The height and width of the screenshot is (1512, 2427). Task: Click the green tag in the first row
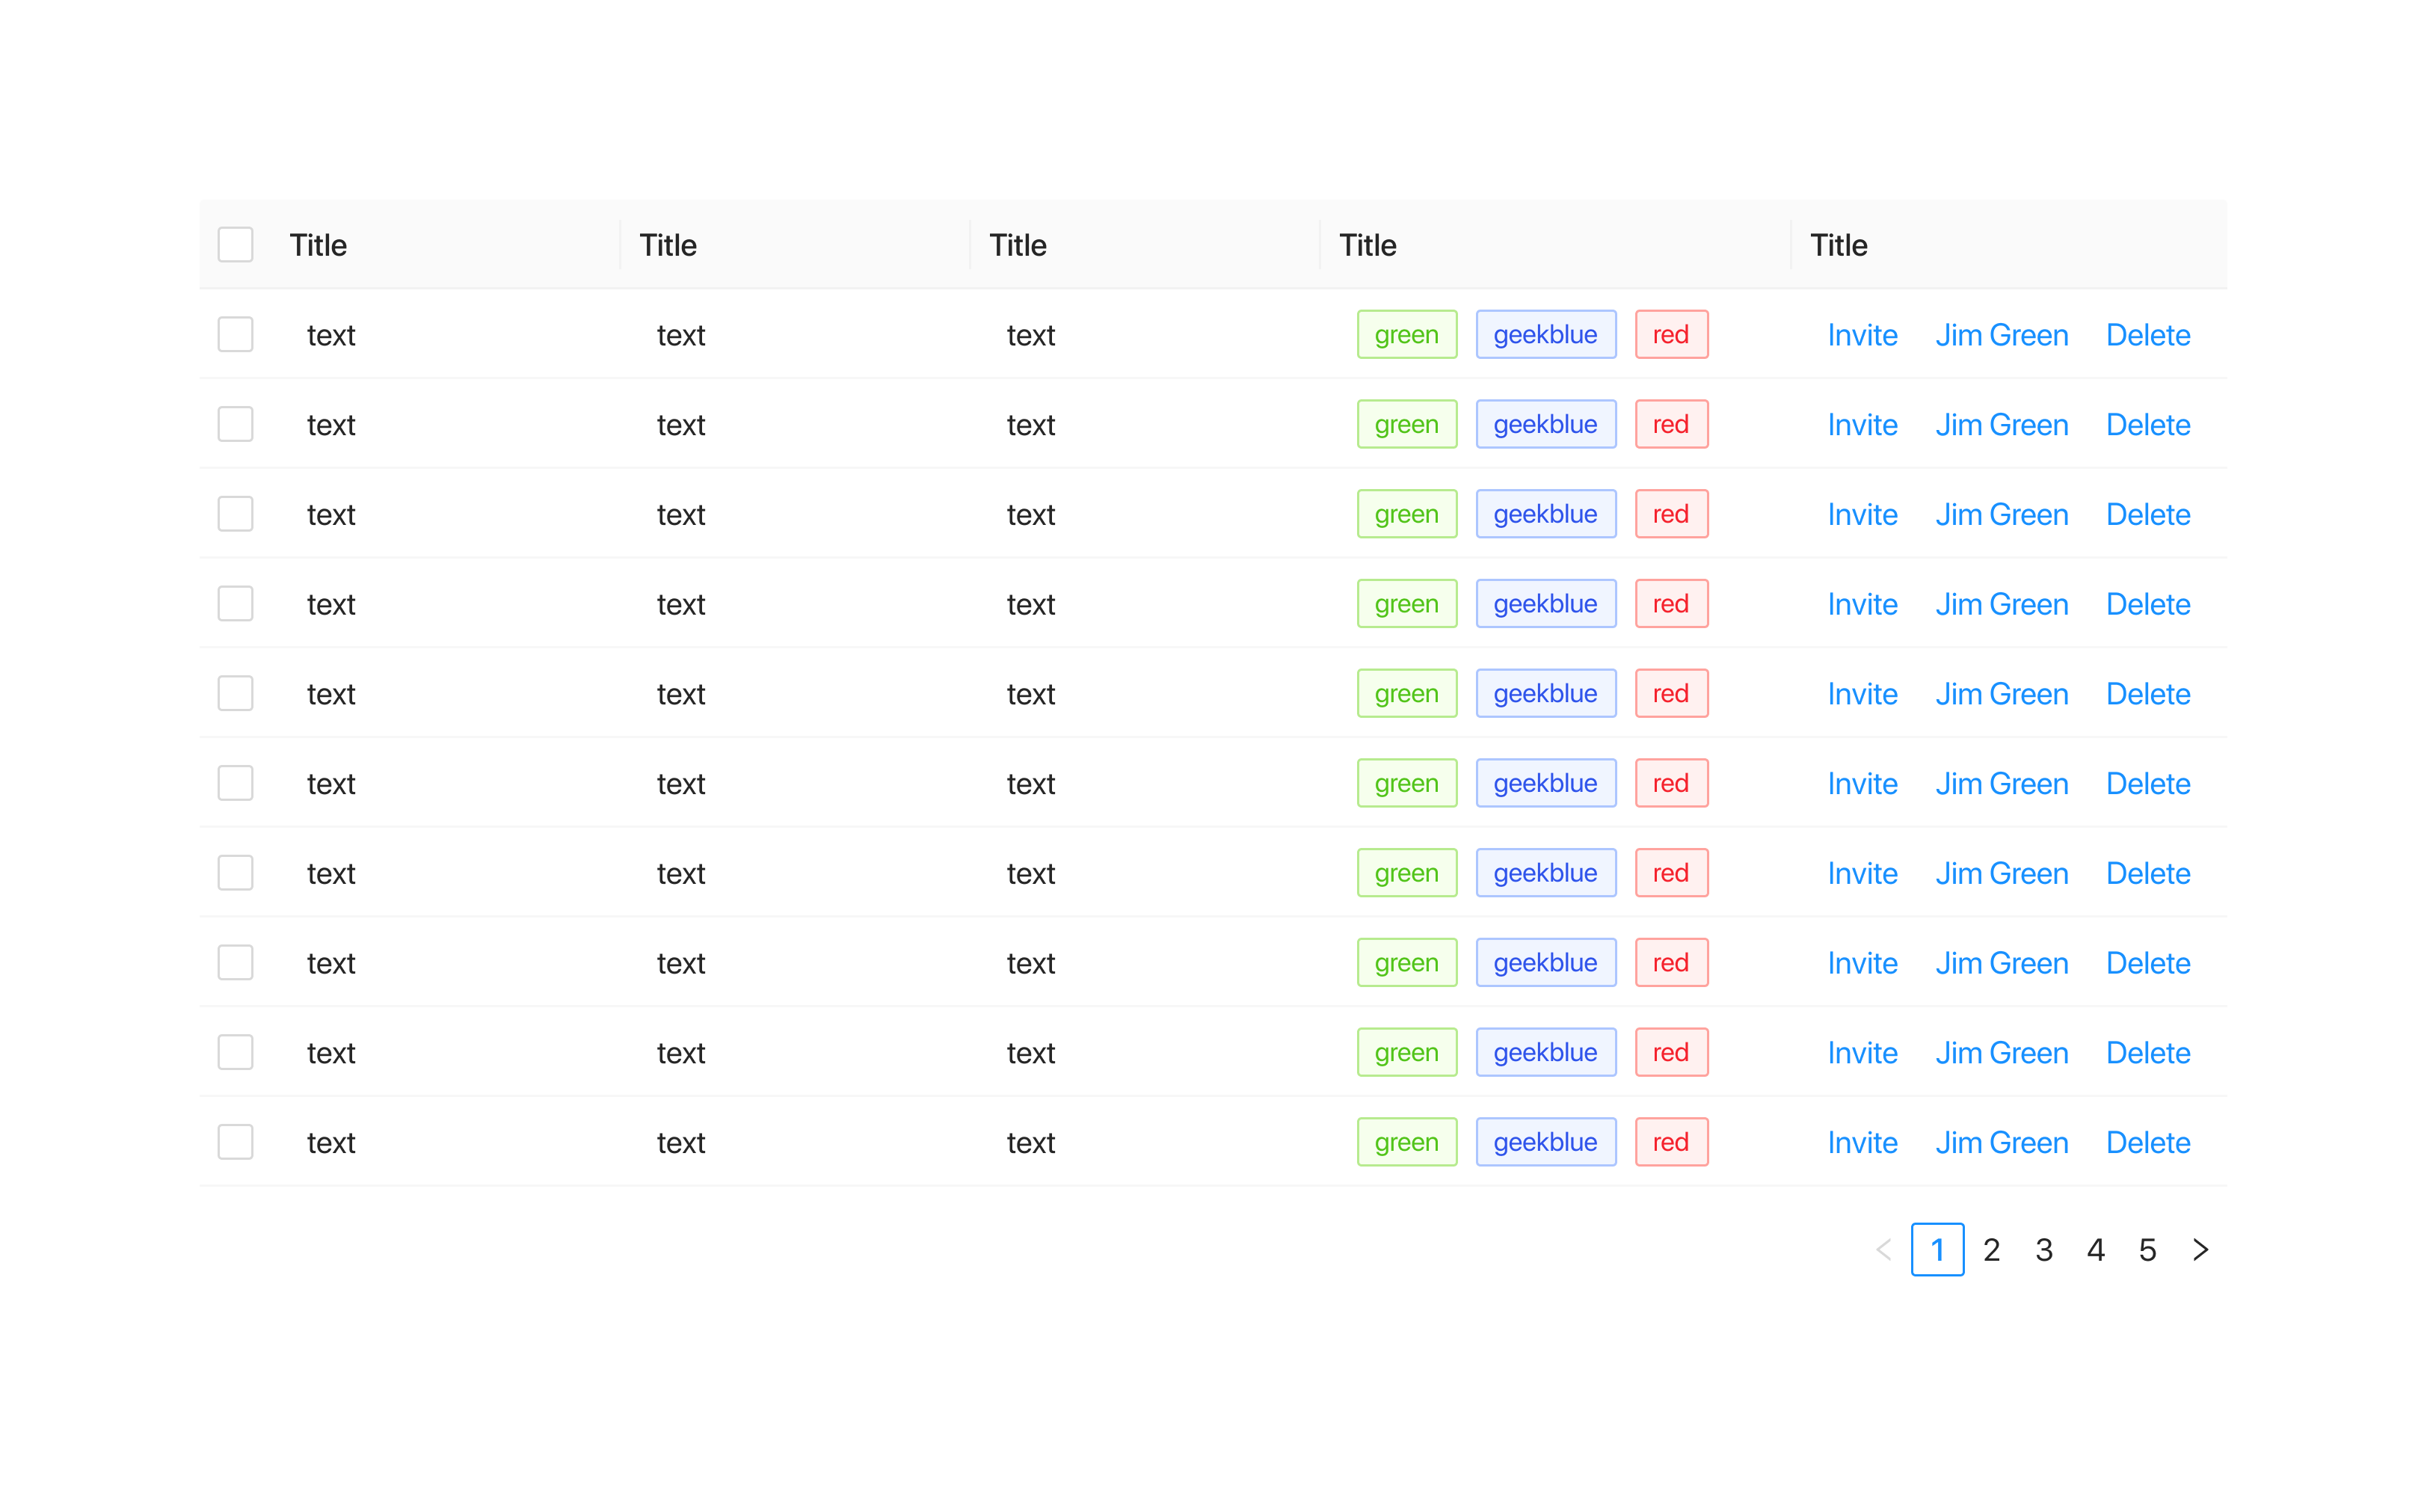[1406, 334]
